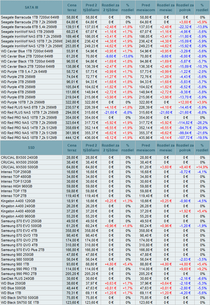Select CRUCIAL BX500 240GB product name
Viewport: 210px width, 305px height.
(x=19, y=157)
